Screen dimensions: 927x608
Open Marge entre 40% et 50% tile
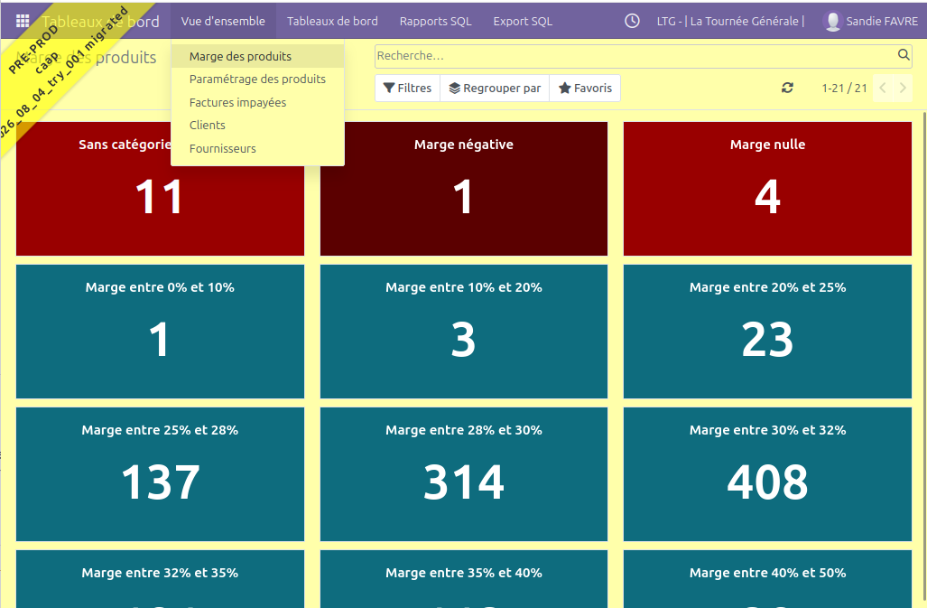click(767, 579)
